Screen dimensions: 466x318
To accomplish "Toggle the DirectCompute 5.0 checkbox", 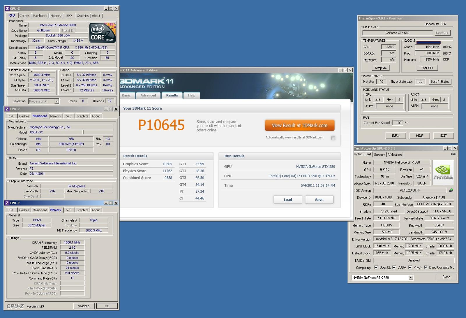I will click(426, 267).
